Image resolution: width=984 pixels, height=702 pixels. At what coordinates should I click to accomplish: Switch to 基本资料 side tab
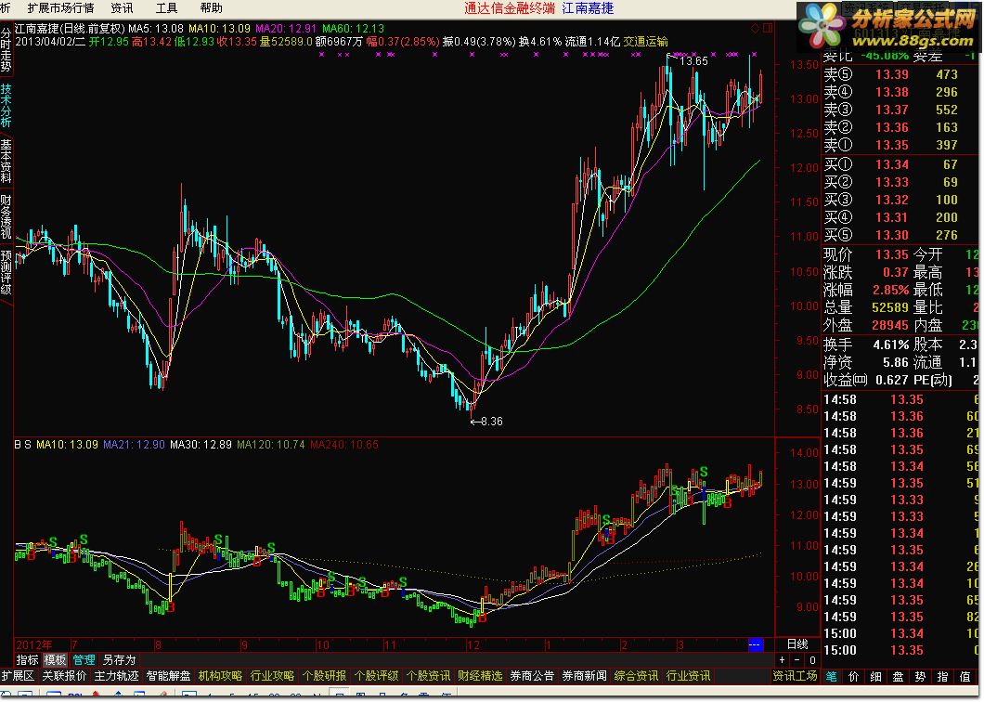click(x=6, y=161)
